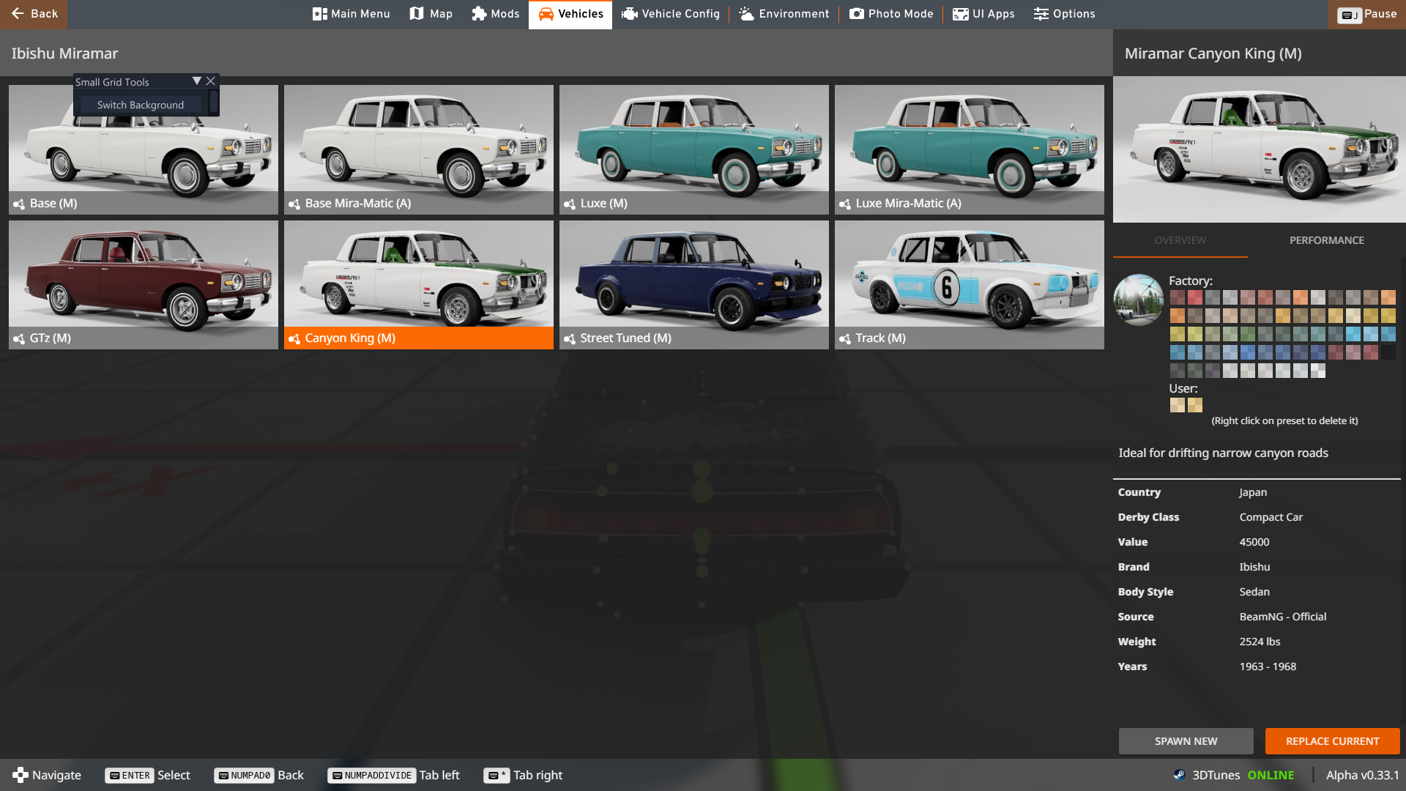Open the UI Apps tab
Image resolution: width=1406 pixels, height=791 pixels.
[x=983, y=14]
